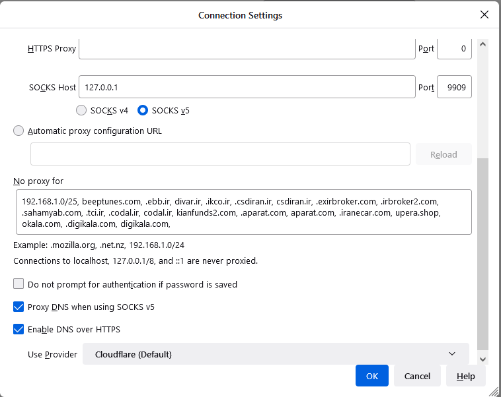Click the scrollbar down arrow
This screenshot has height=397, width=501.
click(482, 359)
